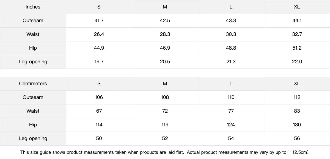
Task: Click the Waist row label in Centimeters table
Action: (33, 111)
